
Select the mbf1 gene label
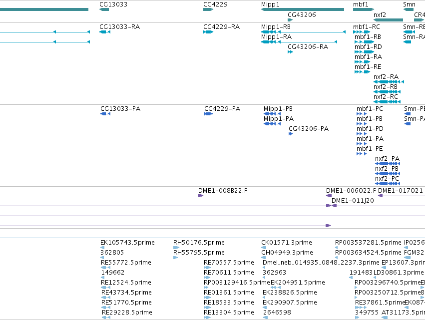point(361,4)
